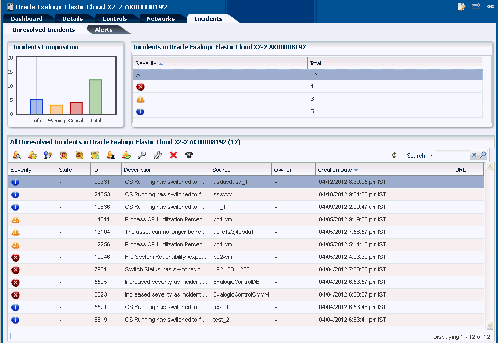Click the page with pencil icon in the title bar

pyautogui.click(x=461, y=7)
